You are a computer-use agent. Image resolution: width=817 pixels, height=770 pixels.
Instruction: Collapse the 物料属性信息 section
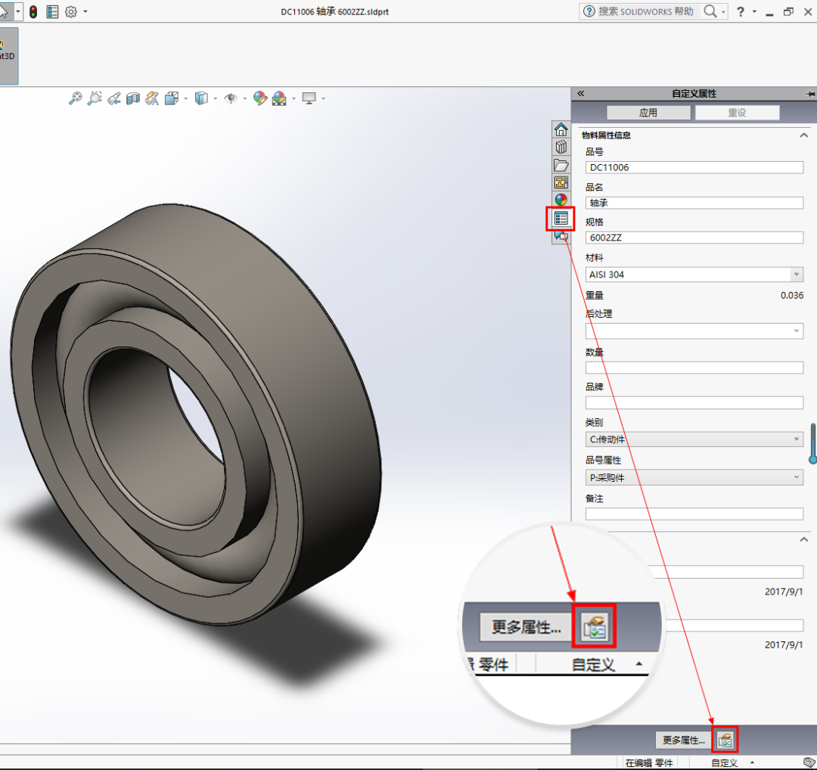click(x=803, y=135)
